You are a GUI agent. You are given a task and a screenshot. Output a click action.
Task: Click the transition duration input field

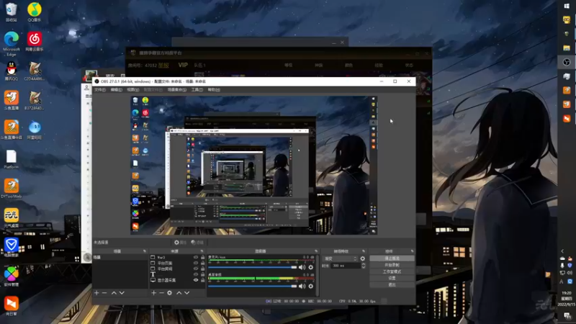point(345,266)
